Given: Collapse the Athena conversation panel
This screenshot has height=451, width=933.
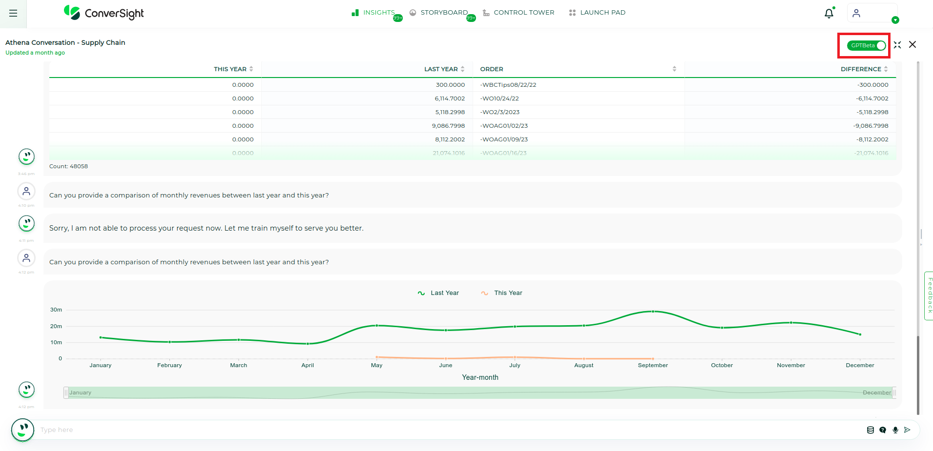Looking at the screenshot, I should (x=897, y=44).
